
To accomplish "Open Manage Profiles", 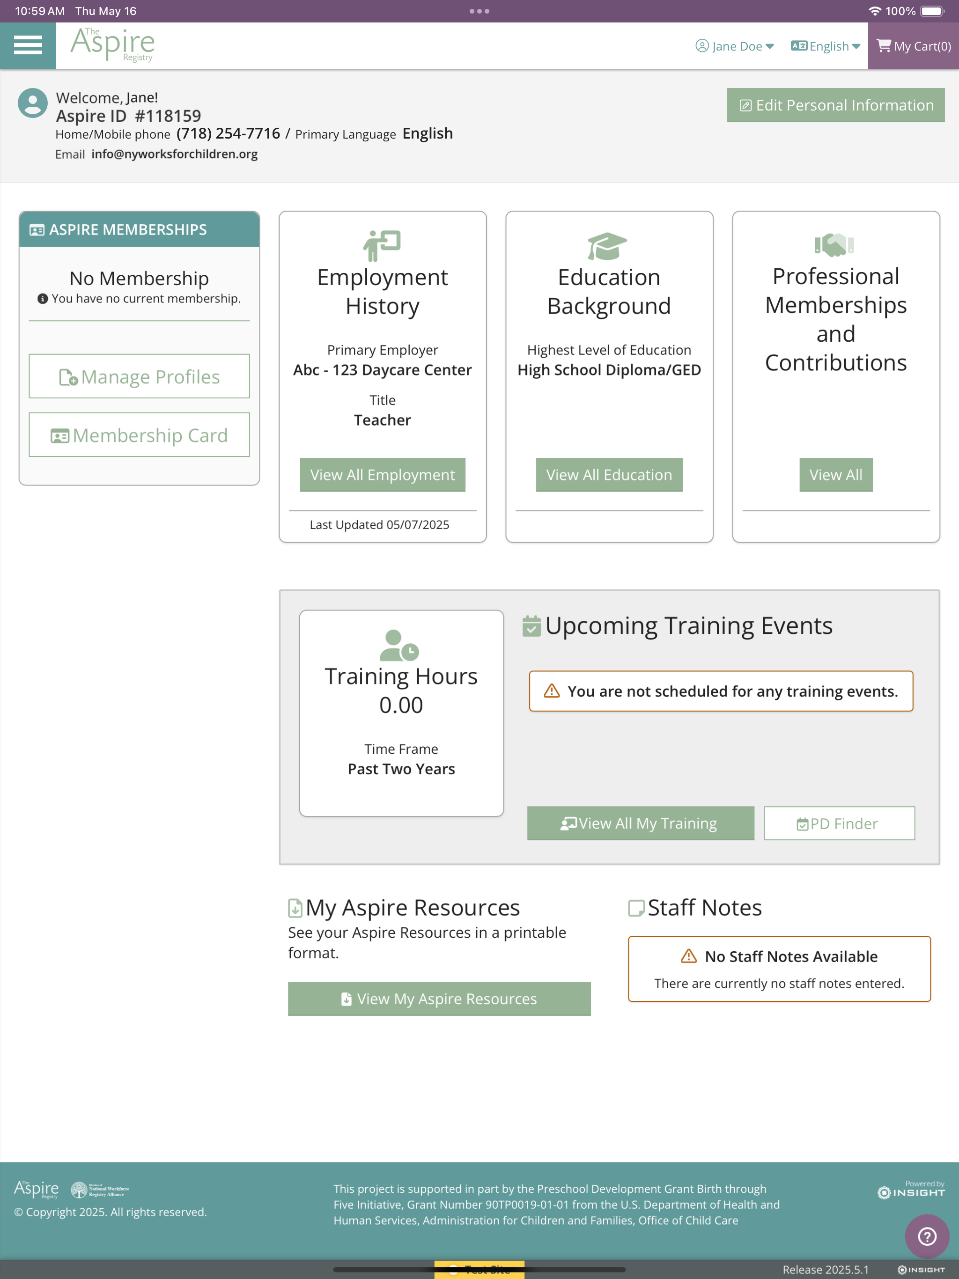I will [140, 376].
